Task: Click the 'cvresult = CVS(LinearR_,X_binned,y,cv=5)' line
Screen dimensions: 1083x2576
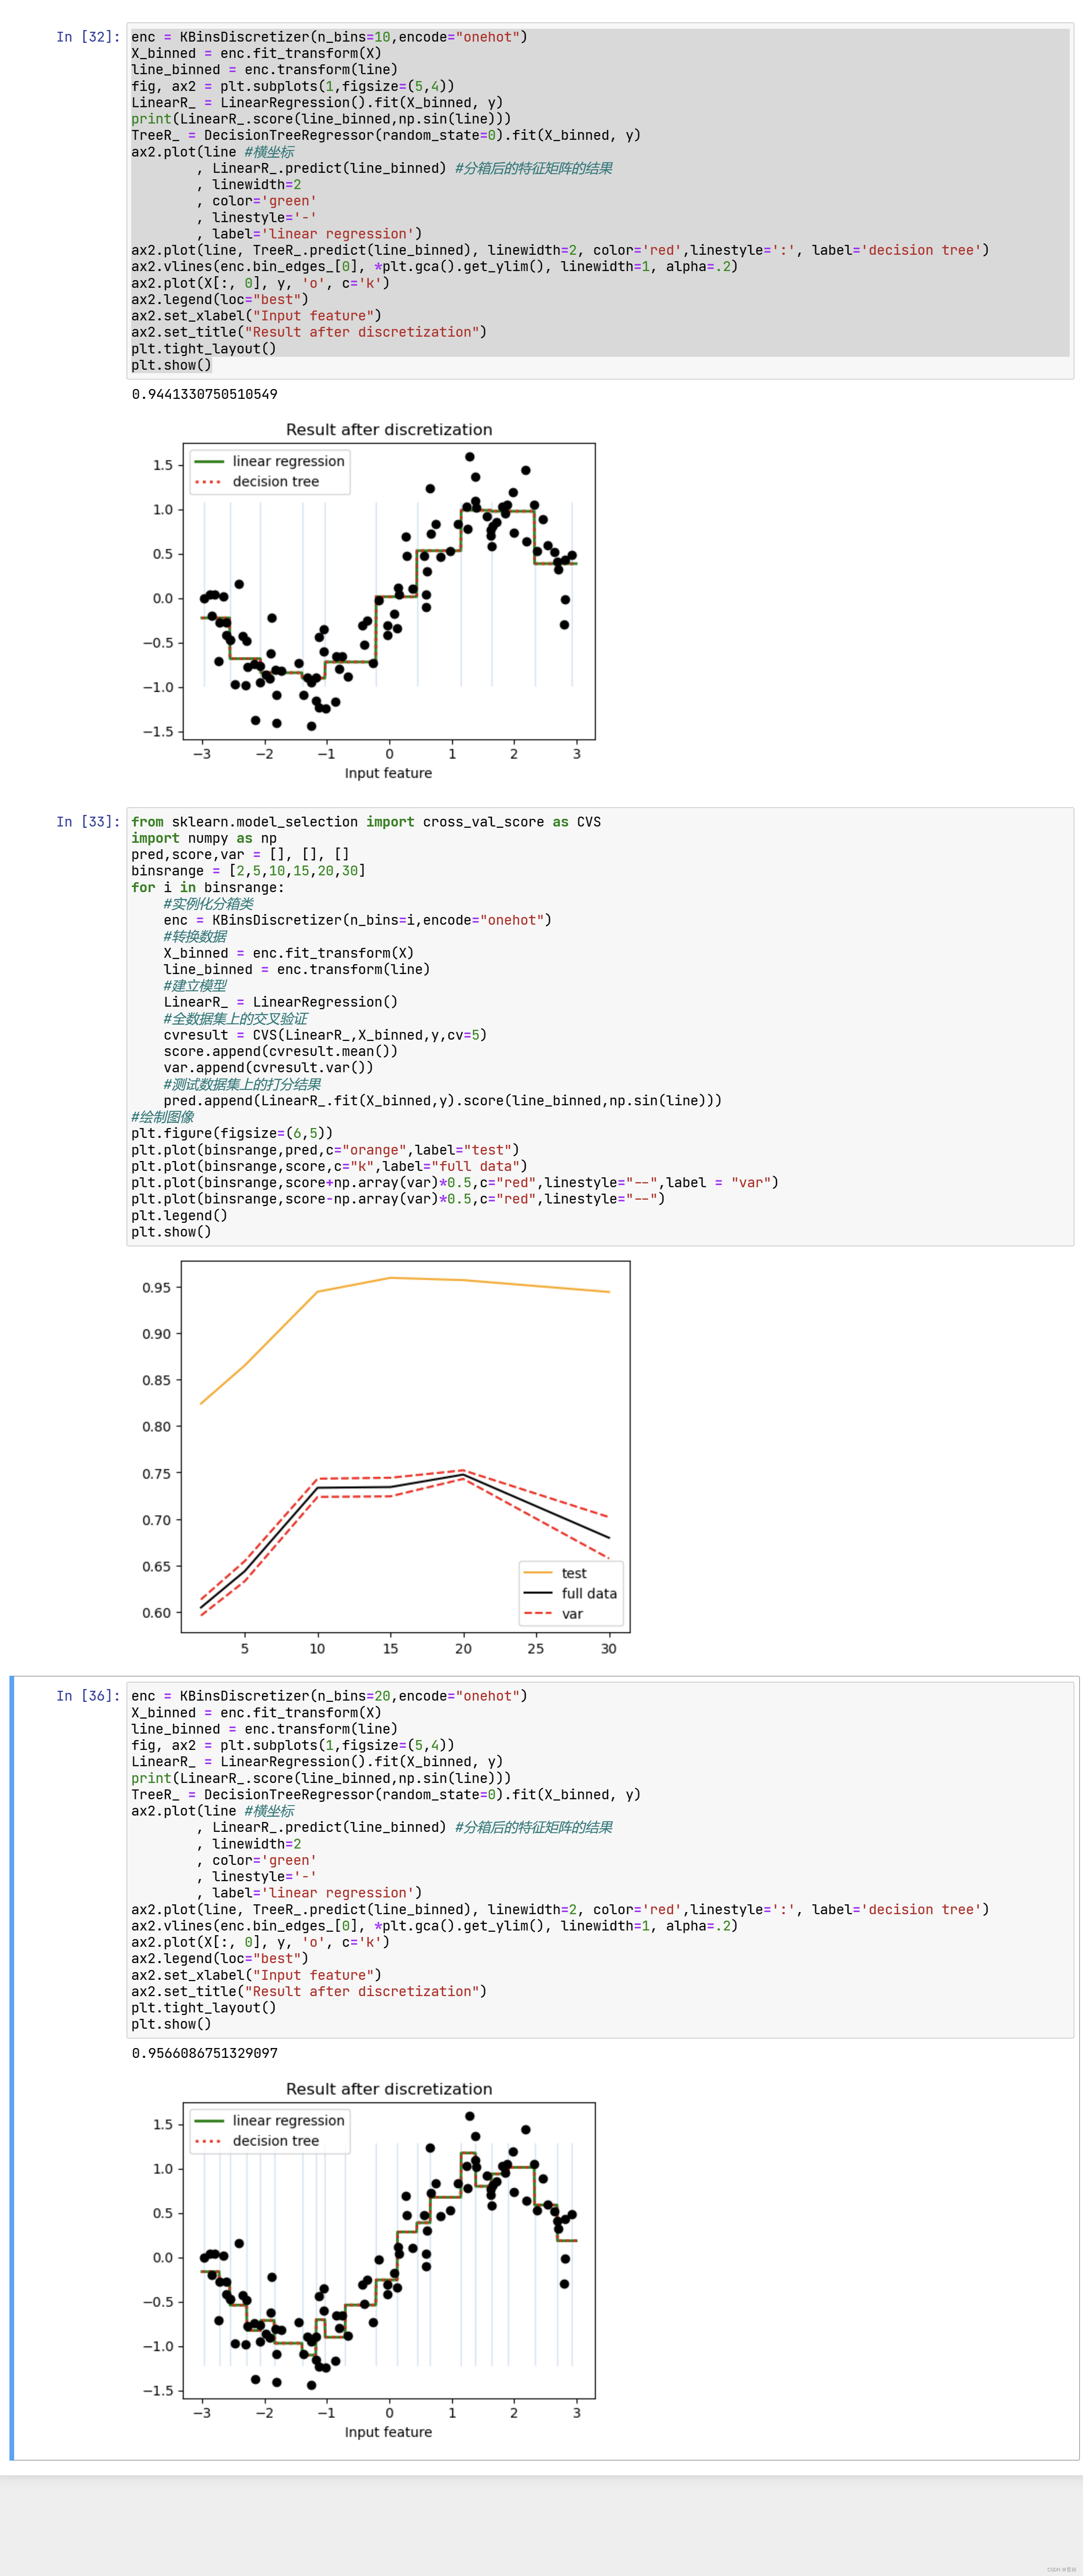Action: (325, 1035)
